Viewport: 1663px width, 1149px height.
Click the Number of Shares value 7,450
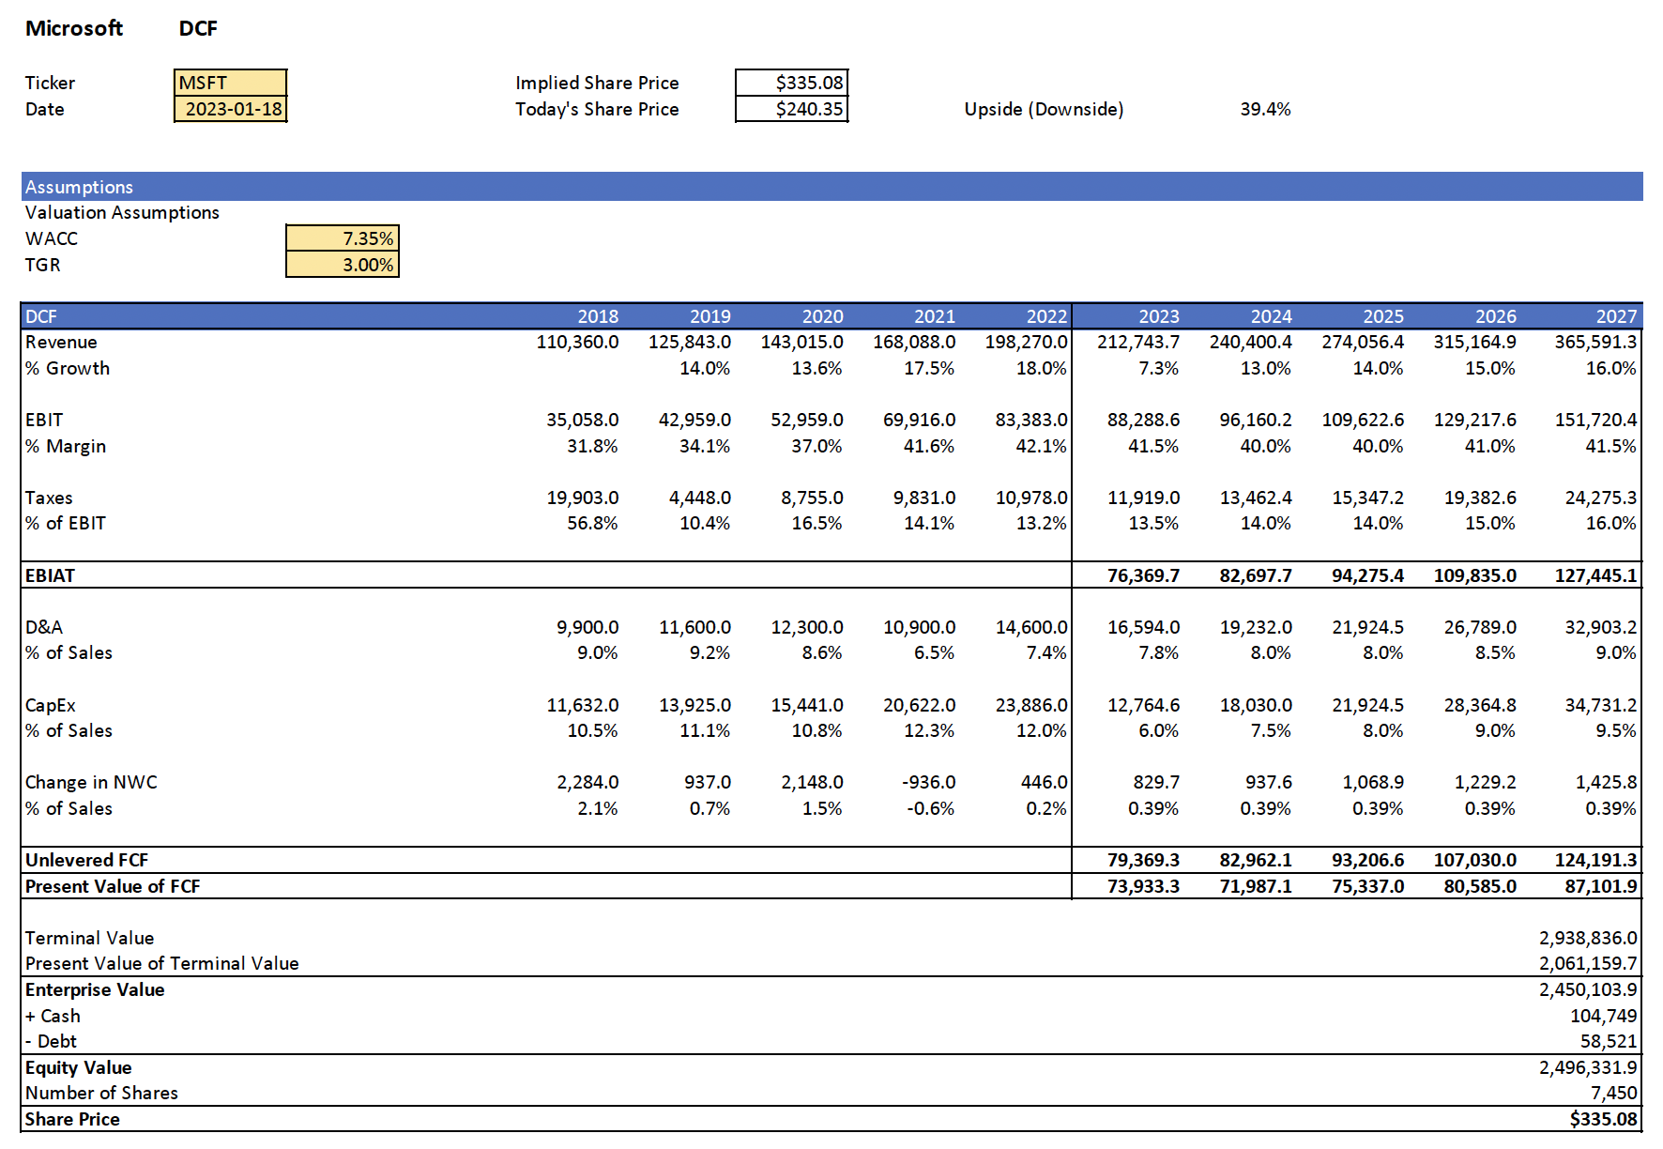coord(1613,1093)
